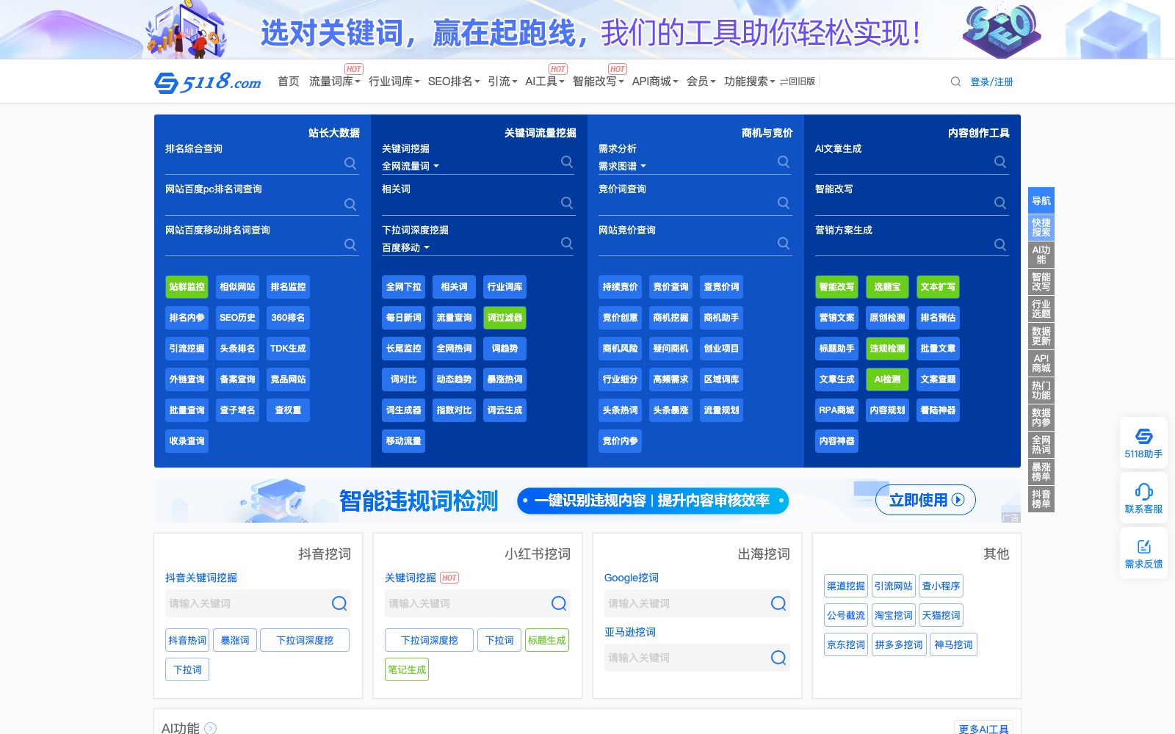Expand 引流 dropdown in top navigation

tap(502, 81)
